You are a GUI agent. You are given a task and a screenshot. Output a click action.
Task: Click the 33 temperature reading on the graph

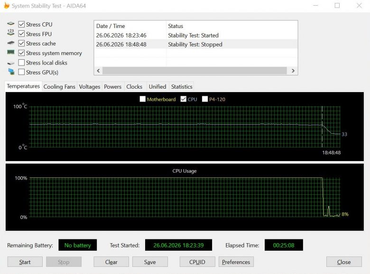click(344, 134)
